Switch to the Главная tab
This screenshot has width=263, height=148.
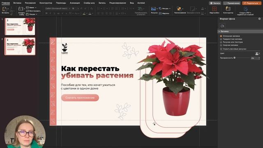(6, 3)
